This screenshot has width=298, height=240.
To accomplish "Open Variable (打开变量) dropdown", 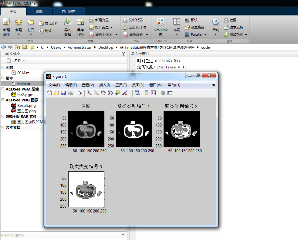I will pos(112,27).
